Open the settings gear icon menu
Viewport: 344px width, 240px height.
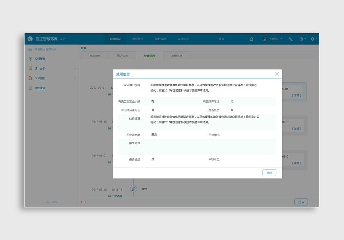(x=301, y=39)
